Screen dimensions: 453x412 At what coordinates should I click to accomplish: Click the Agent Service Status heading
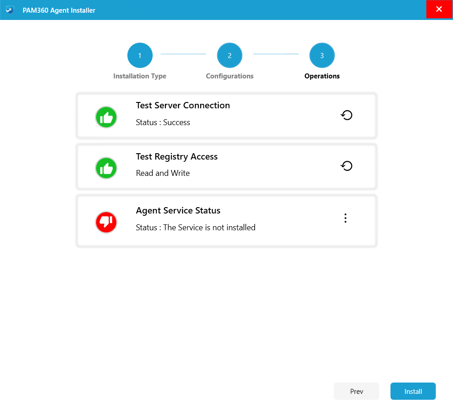pyautogui.click(x=178, y=210)
